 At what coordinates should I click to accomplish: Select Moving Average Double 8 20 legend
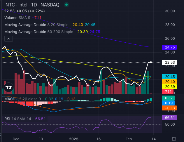pyautogui.click(x=36, y=25)
